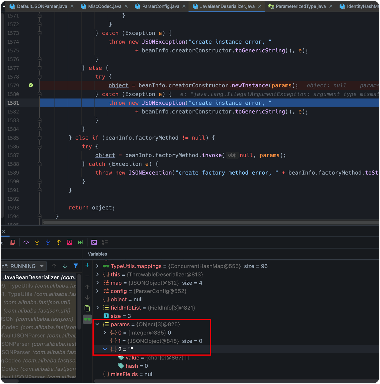Click the Drop Frame debugger icon
380x384 pixels.
[70, 242]
